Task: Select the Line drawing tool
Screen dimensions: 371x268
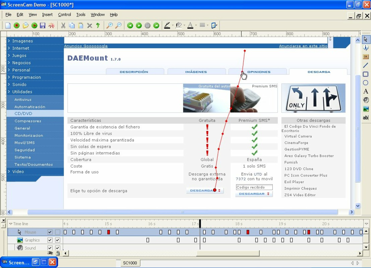Action: pyautogui.click(x=366, y=65)
